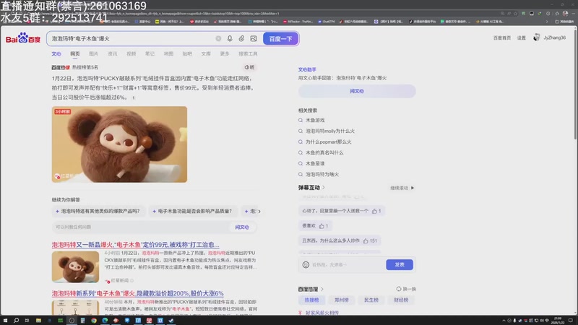Select the 郑州榜 tab
This screenshot has width=578, height=325.
coord(341,300)
